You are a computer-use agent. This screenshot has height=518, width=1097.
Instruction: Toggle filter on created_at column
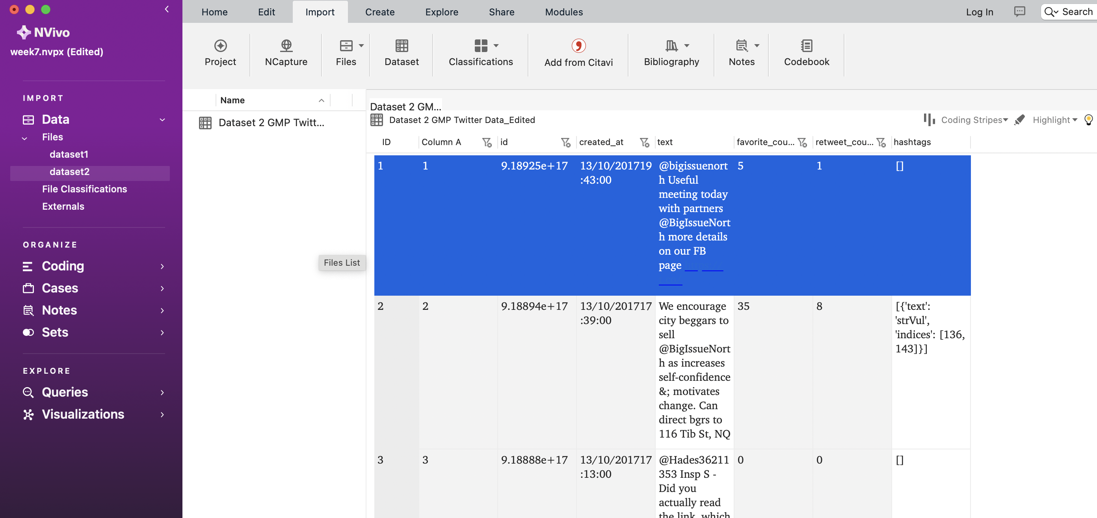(x=644, y=143)
